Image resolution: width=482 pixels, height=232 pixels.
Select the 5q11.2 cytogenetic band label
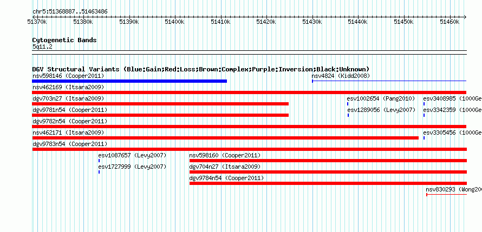[x=42, y=47]
